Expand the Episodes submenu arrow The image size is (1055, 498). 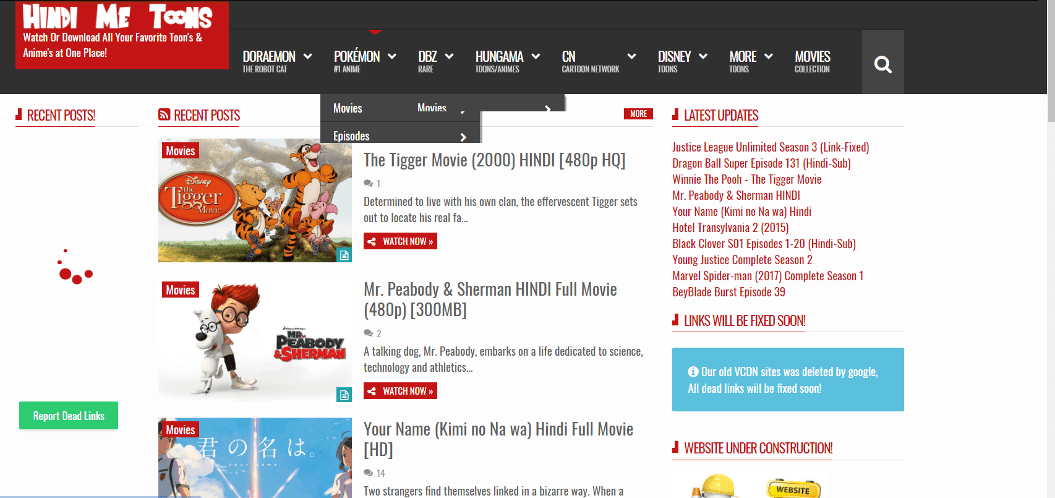tap(463, 137)
